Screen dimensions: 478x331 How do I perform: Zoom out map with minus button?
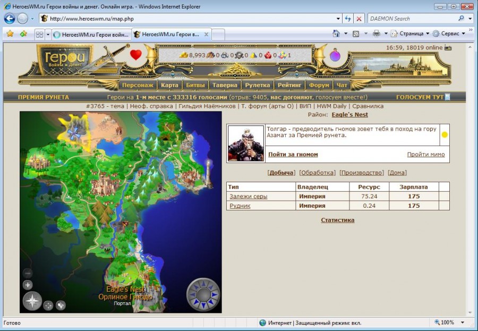pos(28,273)
